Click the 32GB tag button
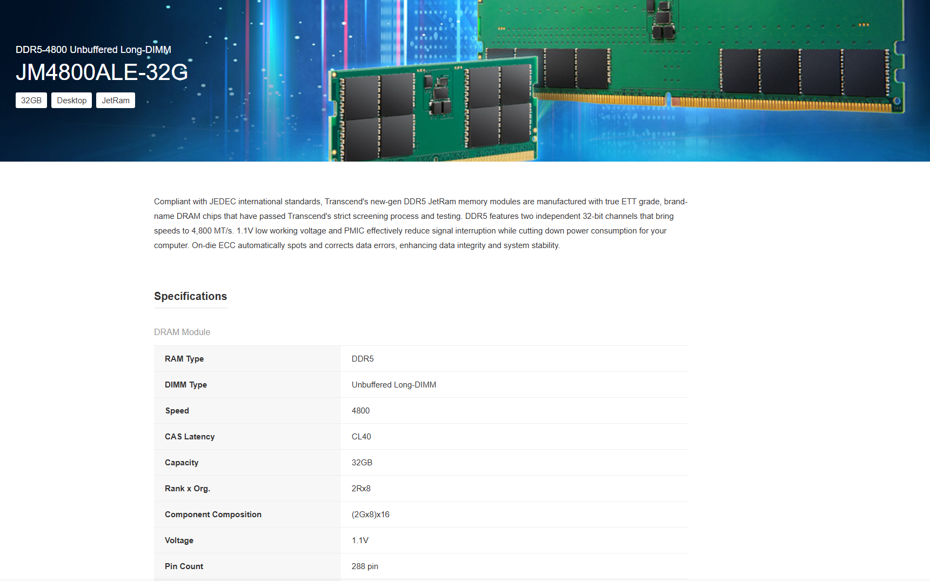Image resolution: width=930 pixels, height=581 pixels. click(x=31, y=101)
